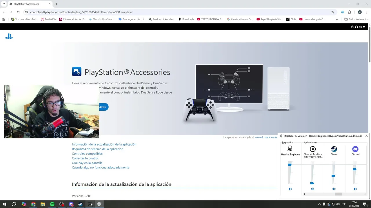371x208 pixels.
Task: Open the Homer changuito bookmark
Action: 312,19
